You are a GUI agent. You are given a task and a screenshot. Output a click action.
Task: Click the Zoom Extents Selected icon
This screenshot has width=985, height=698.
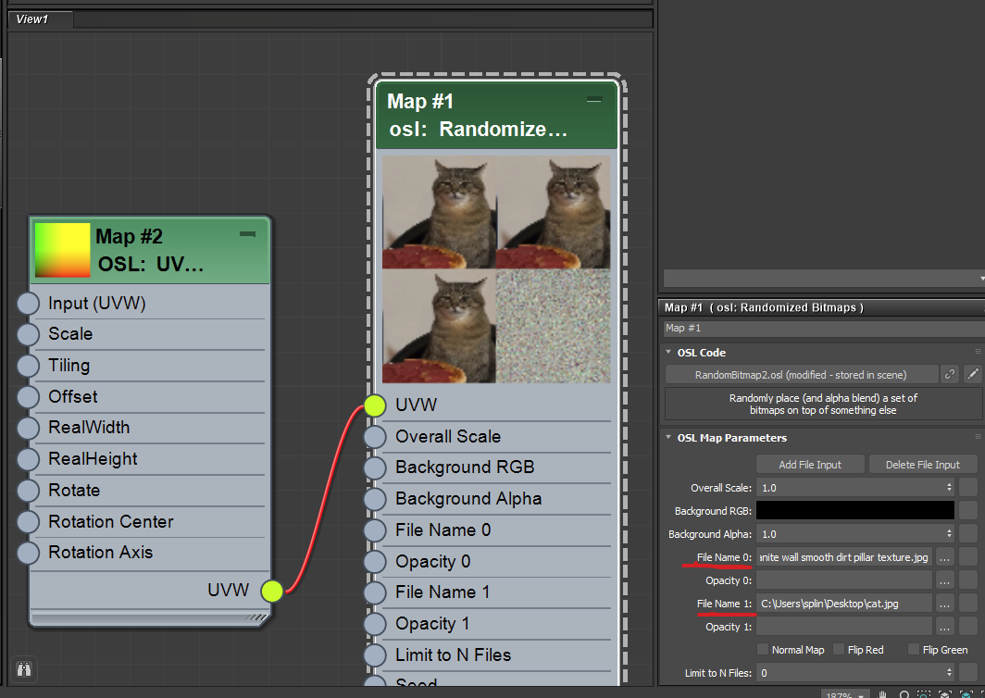coord(964,693)
